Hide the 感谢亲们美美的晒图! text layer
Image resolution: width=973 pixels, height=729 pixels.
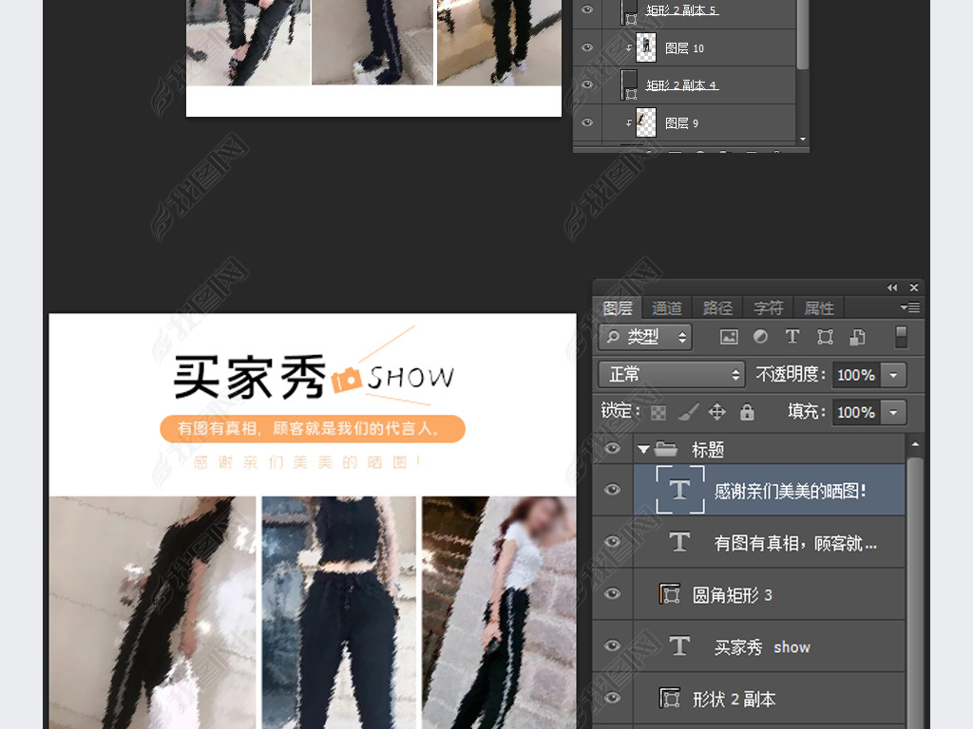coord(612,490)
